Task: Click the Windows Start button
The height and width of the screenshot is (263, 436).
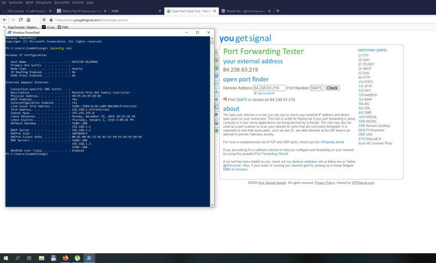Action: pos(5,258)
